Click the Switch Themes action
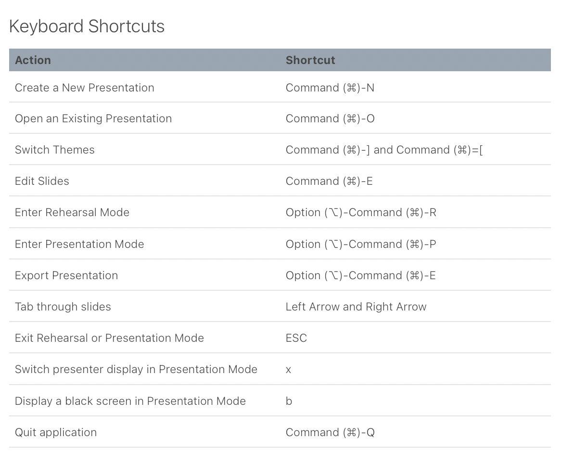Screen dimensions: 561x465 [x=55, y=150]
